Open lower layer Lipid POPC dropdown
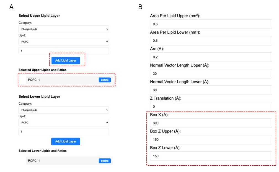The image size is (279, 172). pos(64,123)
